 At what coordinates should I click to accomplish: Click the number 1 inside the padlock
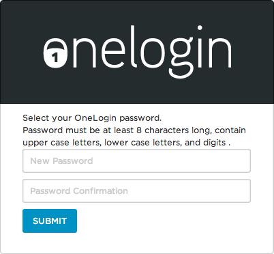(x=55, y=57)
